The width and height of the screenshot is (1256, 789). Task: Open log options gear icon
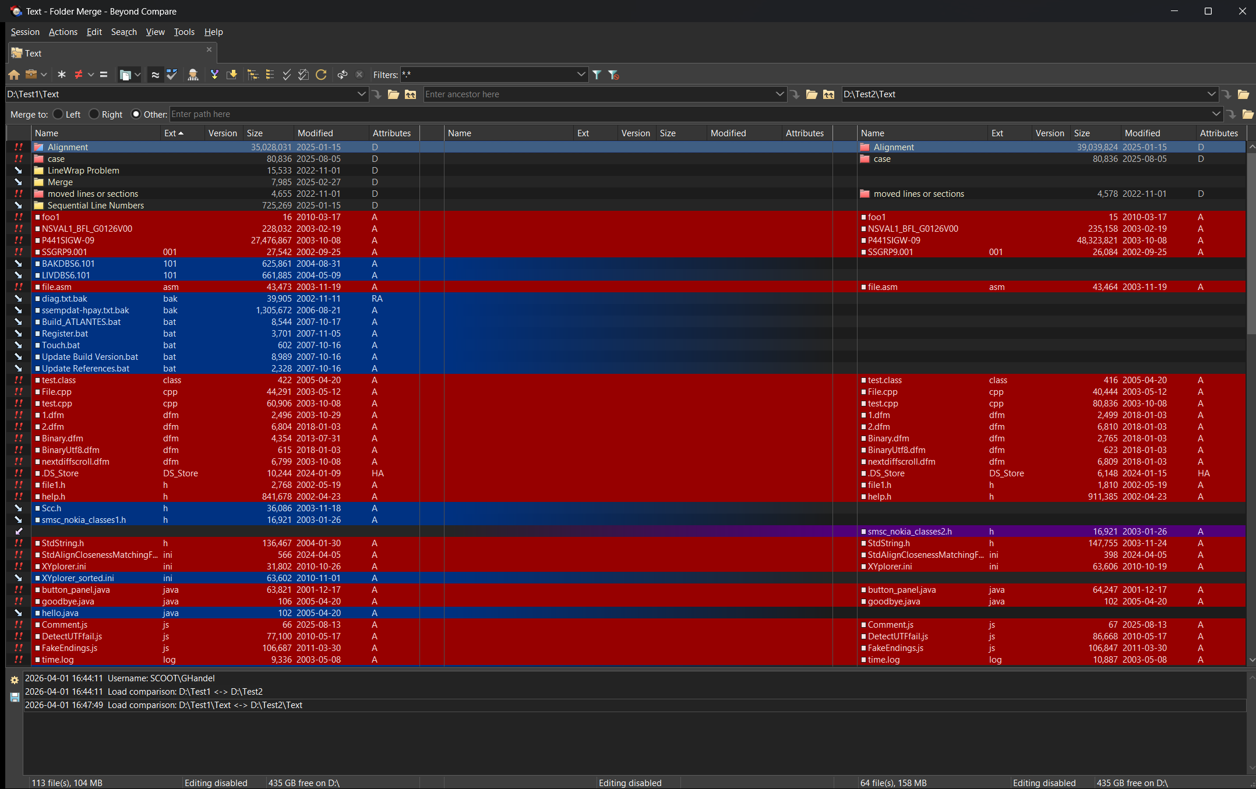pos(15,680)
